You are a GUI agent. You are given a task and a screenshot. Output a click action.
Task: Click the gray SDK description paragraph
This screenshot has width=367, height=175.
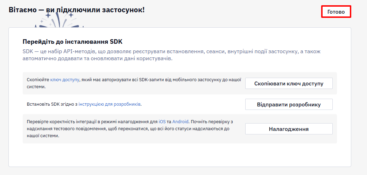(x=171, y=55)
